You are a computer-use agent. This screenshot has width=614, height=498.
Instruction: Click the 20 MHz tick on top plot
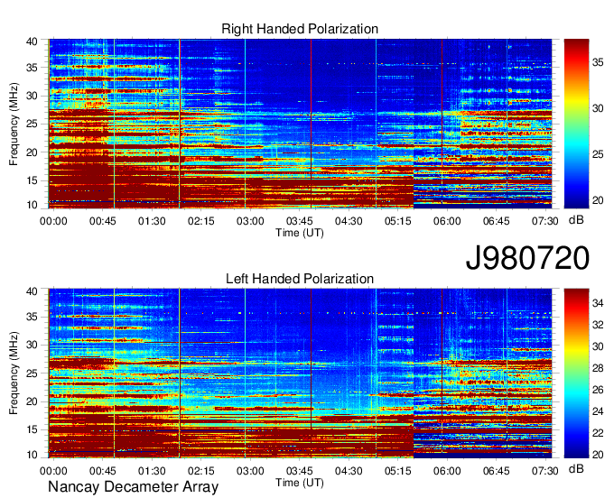point(32,152)
